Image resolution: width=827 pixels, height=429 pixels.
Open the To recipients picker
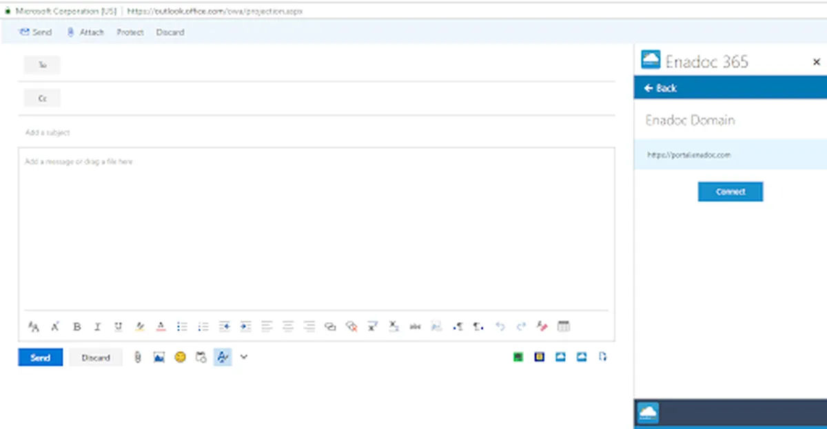(x=42, y=65)
